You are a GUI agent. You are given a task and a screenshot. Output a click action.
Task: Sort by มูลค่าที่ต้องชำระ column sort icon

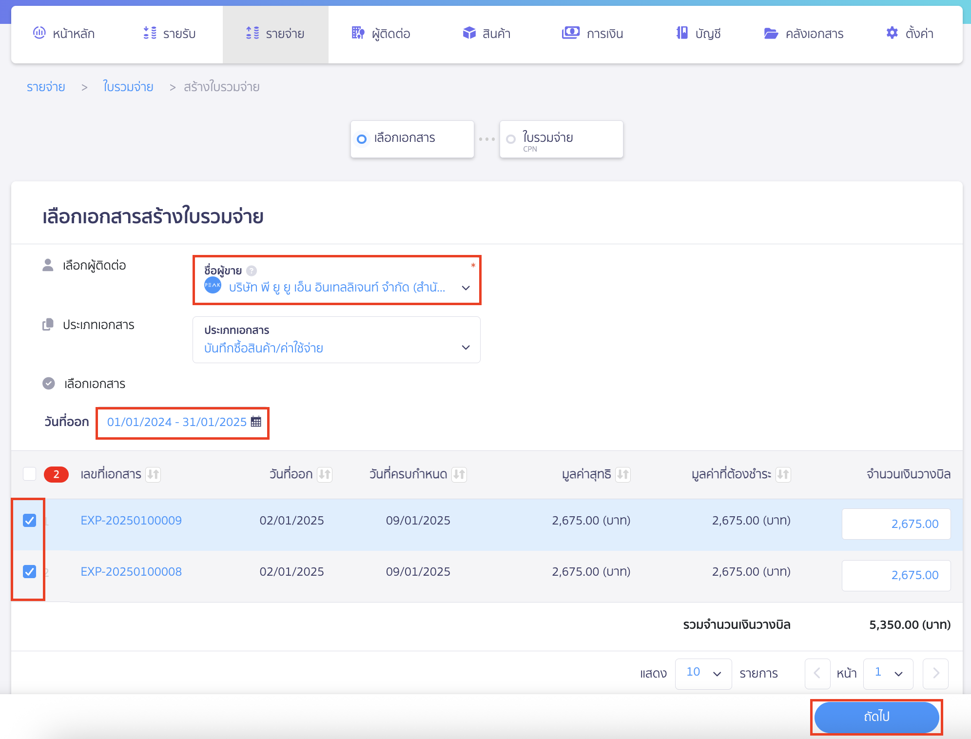(783, 474)
